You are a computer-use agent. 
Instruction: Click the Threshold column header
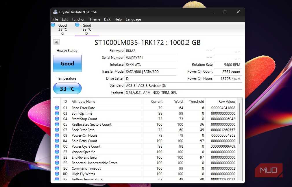pyautogui.click(x=195, y=101)
